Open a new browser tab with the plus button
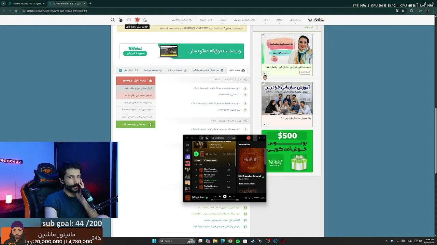 tap(90, 3)
